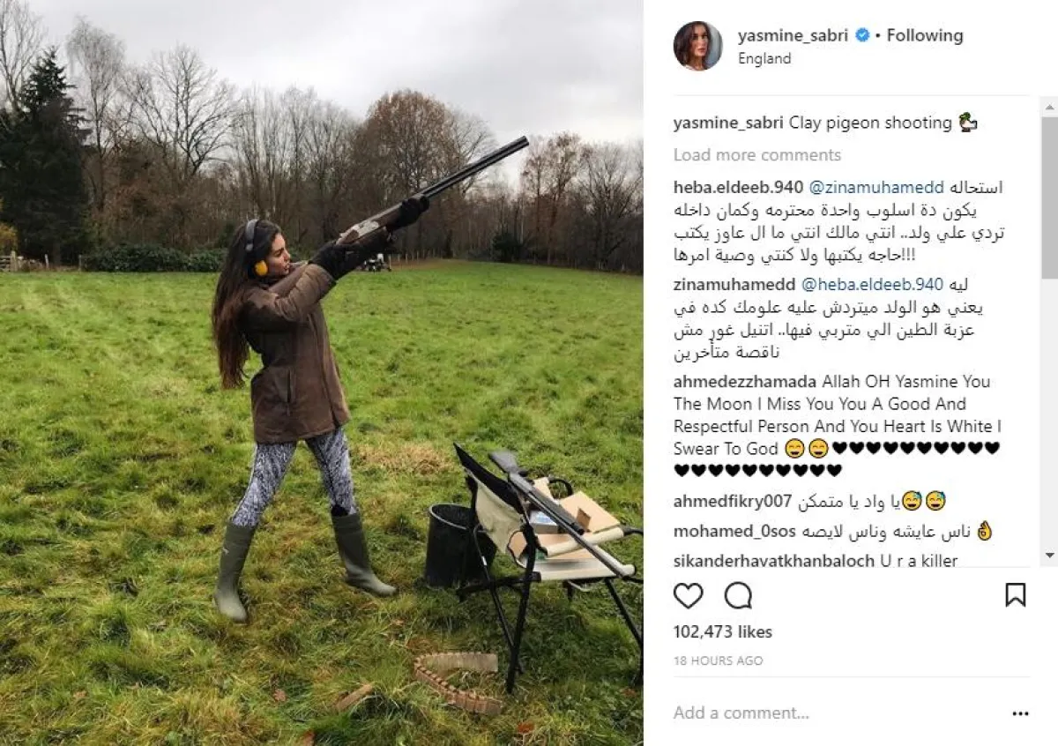View list of 102,473 likes
The width and height of the screenshot is (1058, 746).
[x=723, y=631]
